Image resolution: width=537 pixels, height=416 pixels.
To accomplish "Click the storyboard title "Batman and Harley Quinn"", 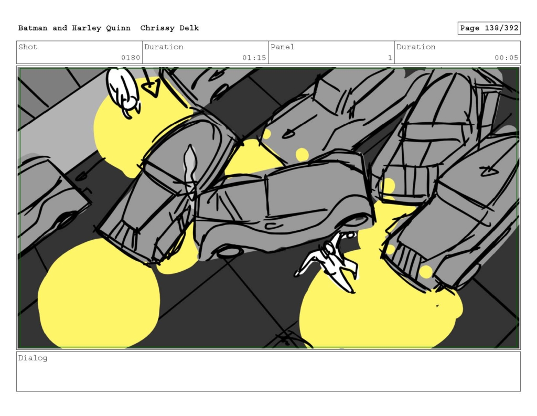I will pos(74,28).
